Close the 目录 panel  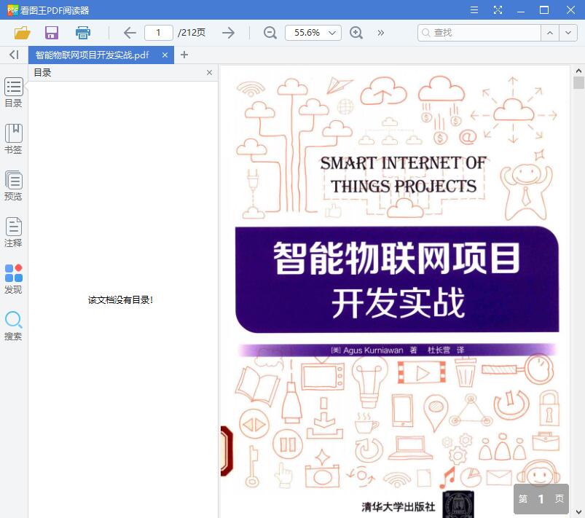(209, 72)
